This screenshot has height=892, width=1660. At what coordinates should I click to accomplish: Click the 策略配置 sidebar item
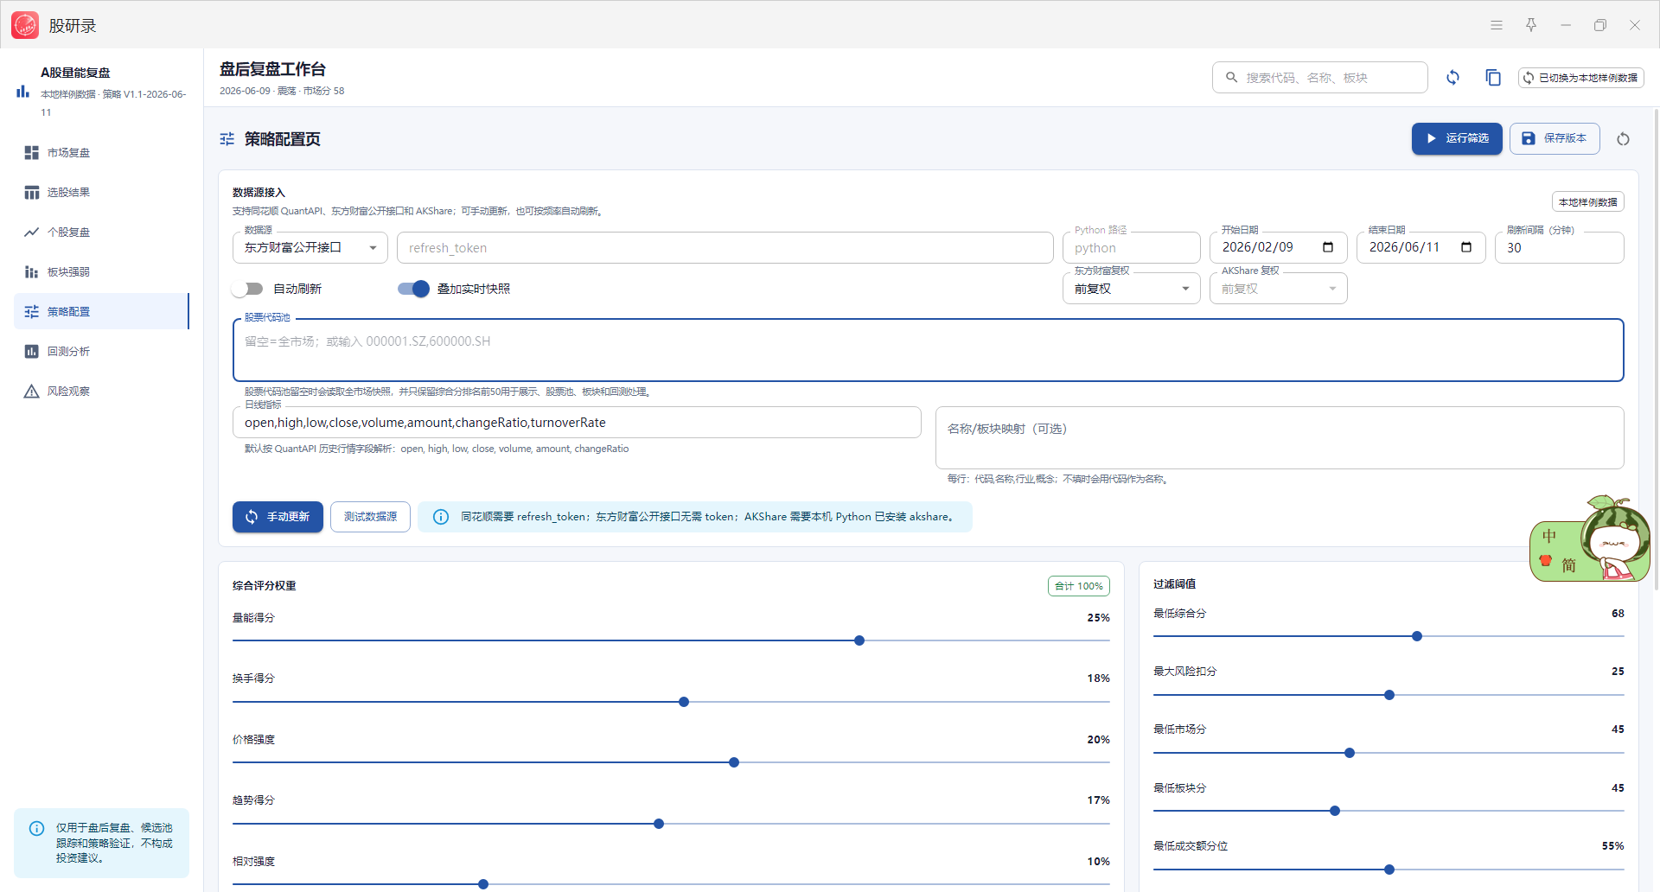[101, 312]
